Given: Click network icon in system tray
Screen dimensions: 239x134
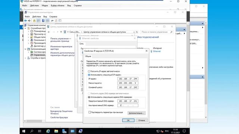Looking at the screenshot, I should pyautogui.click(x=158, y=131).
